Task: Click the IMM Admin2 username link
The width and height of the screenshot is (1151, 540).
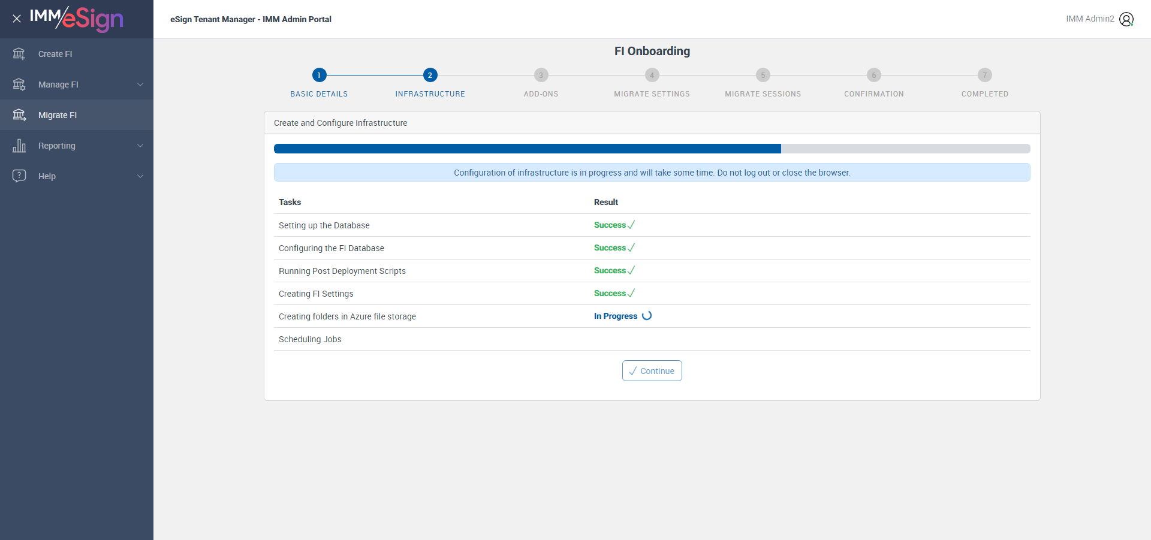Action: pyautogui.click(x=1090, y=19)
